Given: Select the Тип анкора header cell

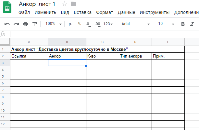Looking at the screenshot, I should tap(135, 56).
